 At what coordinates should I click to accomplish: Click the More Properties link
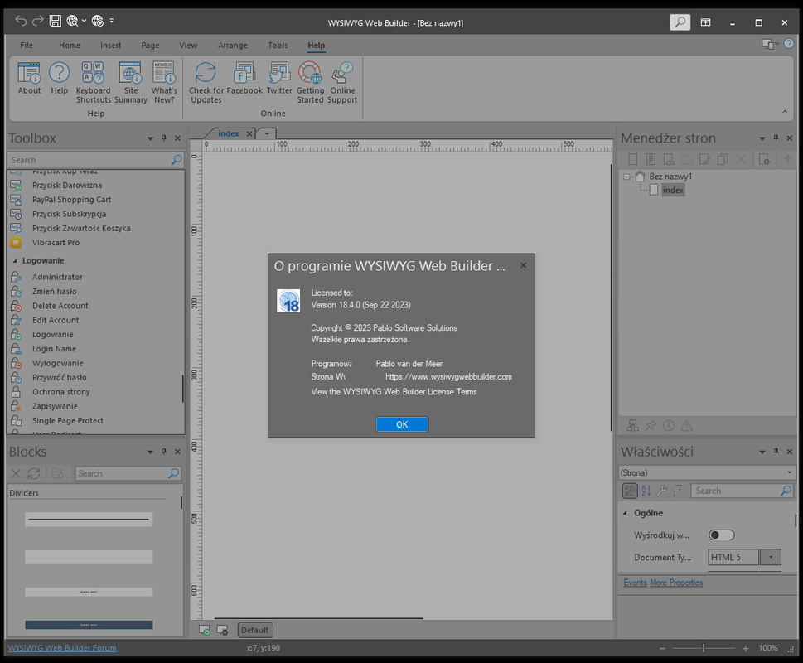pos(676,583)
